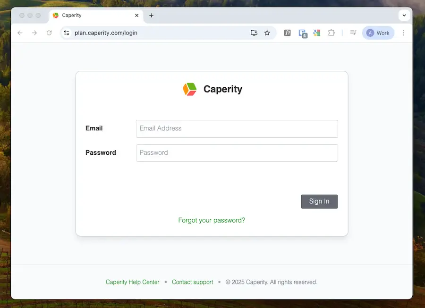Click the Forgot your password link

212,220
